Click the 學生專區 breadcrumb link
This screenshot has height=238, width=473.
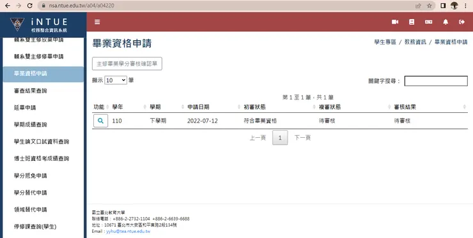[x=385, y=42]
